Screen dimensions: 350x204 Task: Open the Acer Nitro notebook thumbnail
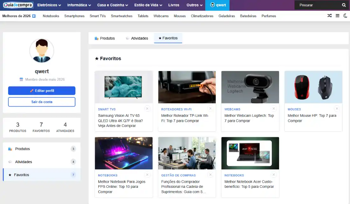(x=250, y=153)
